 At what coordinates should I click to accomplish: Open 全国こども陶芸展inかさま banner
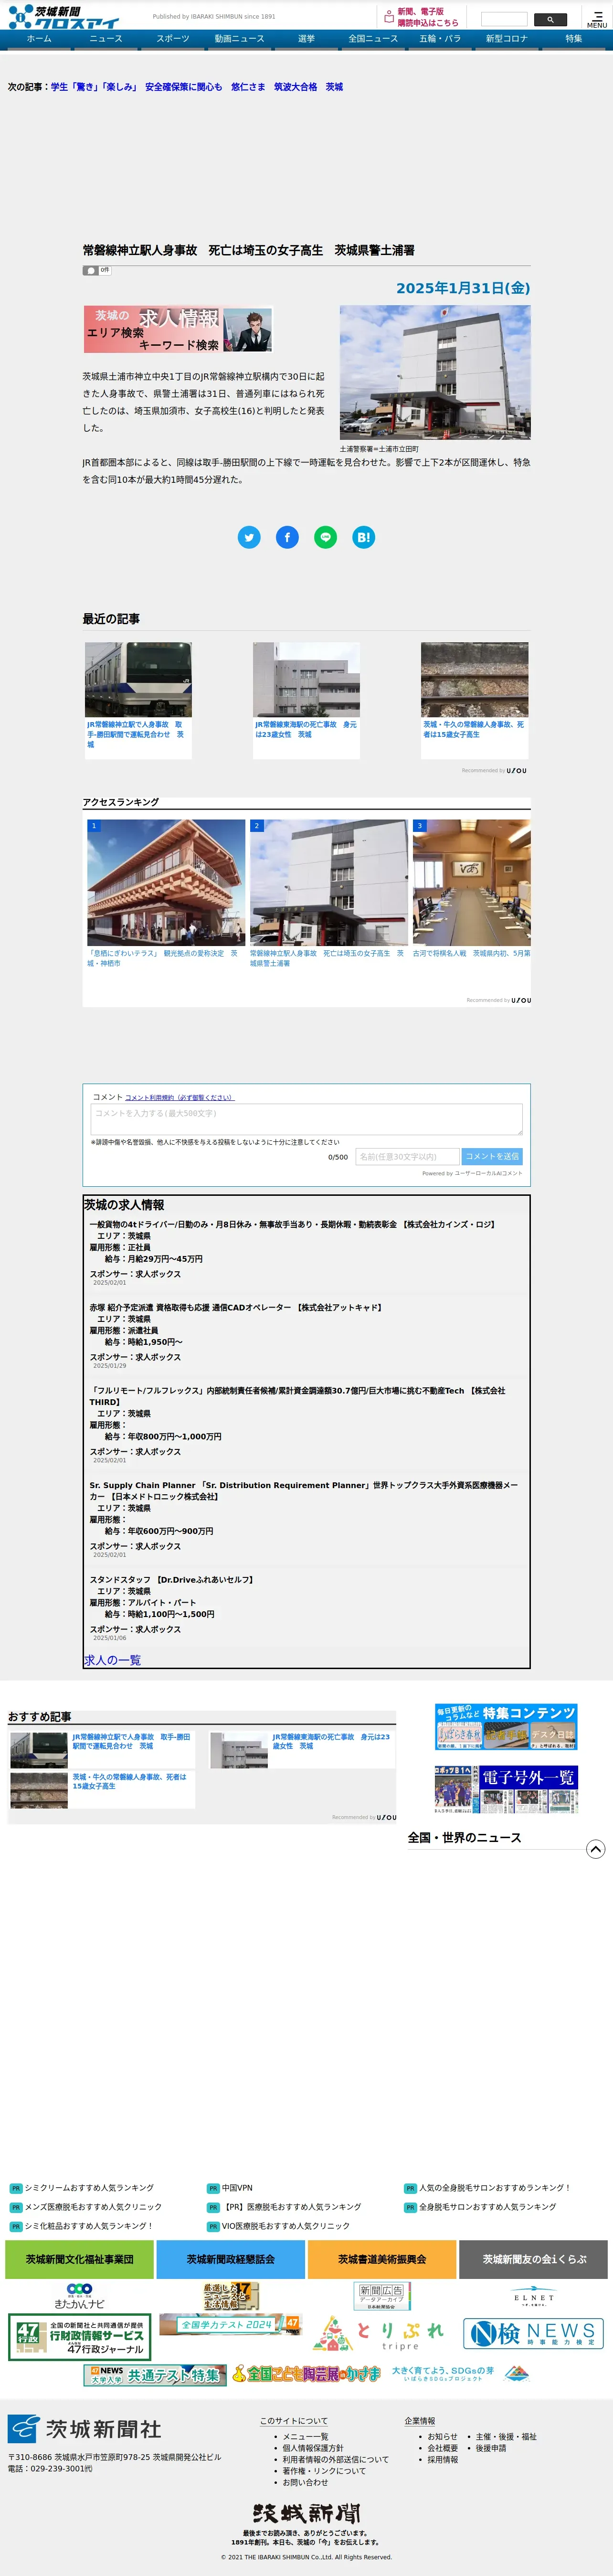coord(306,2374)
